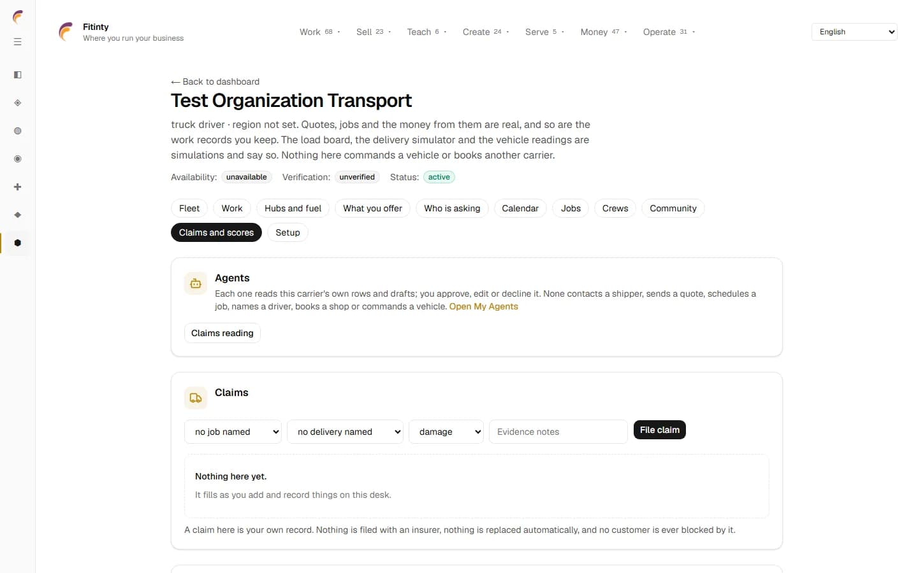Screen dimensions: 918x573
Task: Switch to the Fleet tab
Action: (x=189, y=208)
